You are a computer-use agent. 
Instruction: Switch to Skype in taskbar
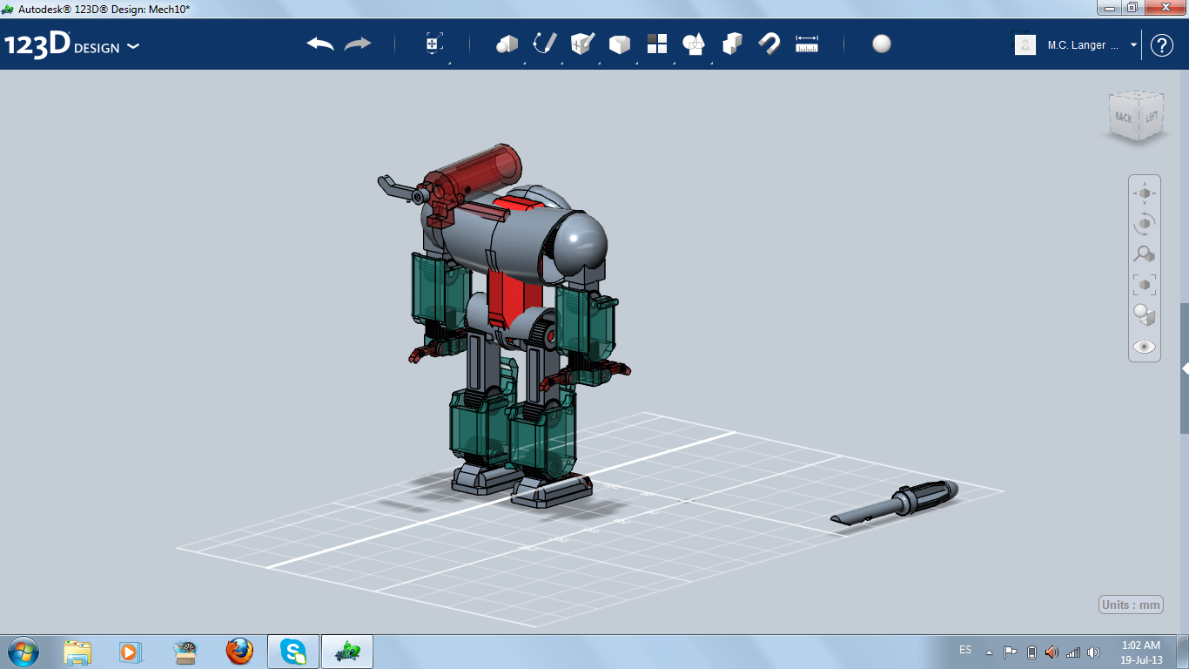293,652
